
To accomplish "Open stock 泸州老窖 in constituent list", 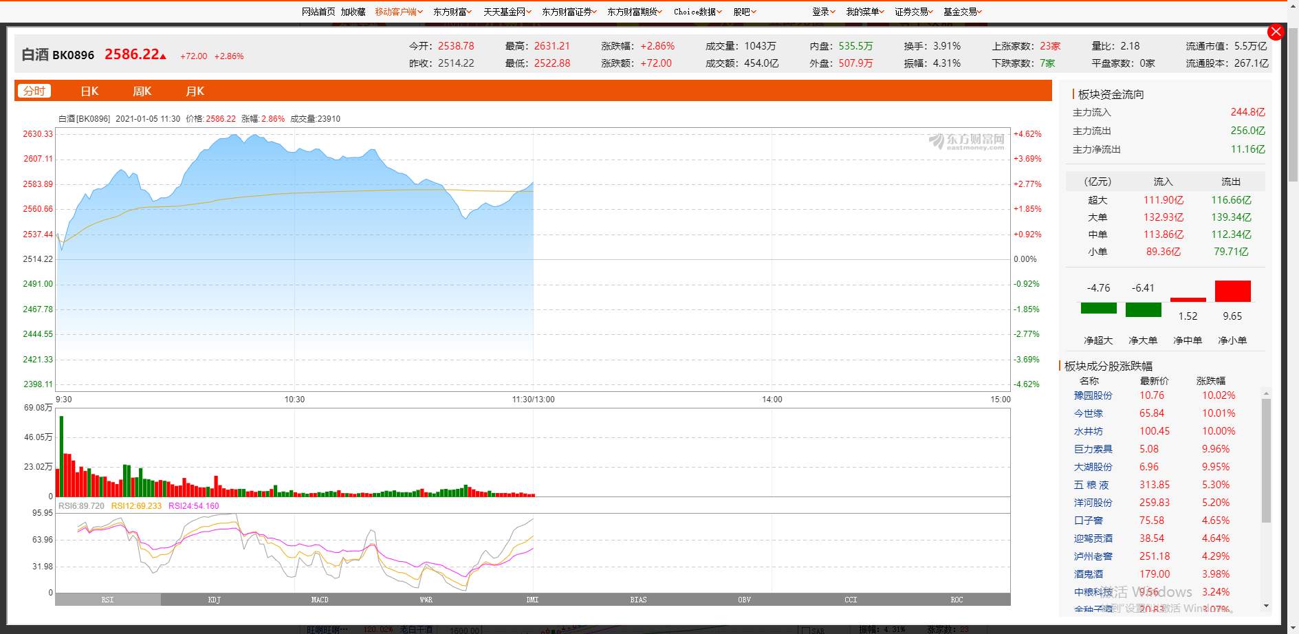I will click(1093, 556).
